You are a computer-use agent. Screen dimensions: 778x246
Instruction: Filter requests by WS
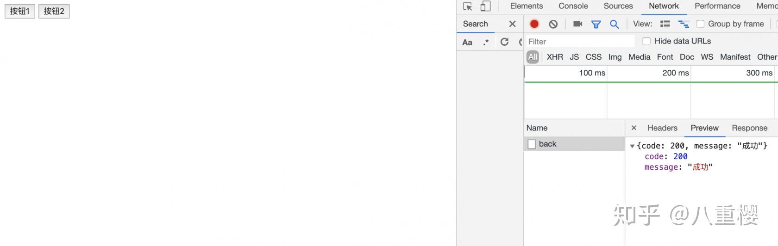pos(707,57)
